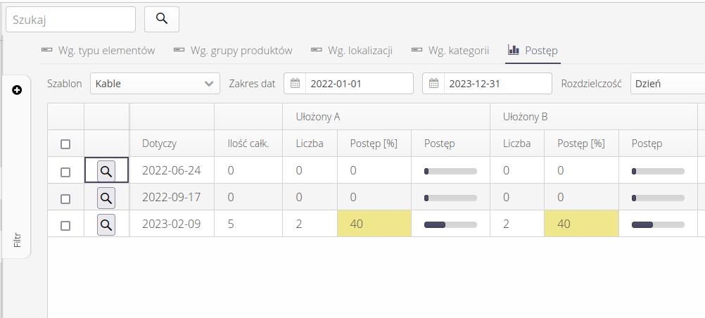Click Ułożony B progress bar for 2023-02-09
The height and width of the screenshot is (318, 705).
pyautogui.click(x=658, y=225)
